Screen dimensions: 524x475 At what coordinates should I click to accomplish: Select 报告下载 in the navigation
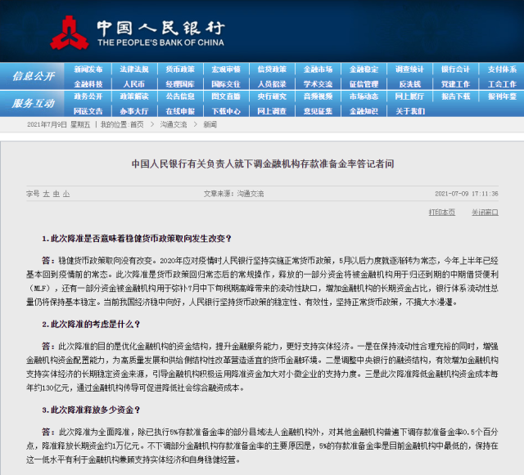pyautogui.click(x=455, y=96)
